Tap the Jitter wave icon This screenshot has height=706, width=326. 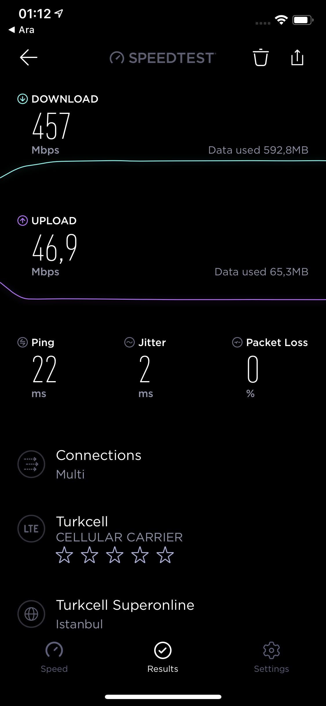pyautogui.click(x=130, y=342)
